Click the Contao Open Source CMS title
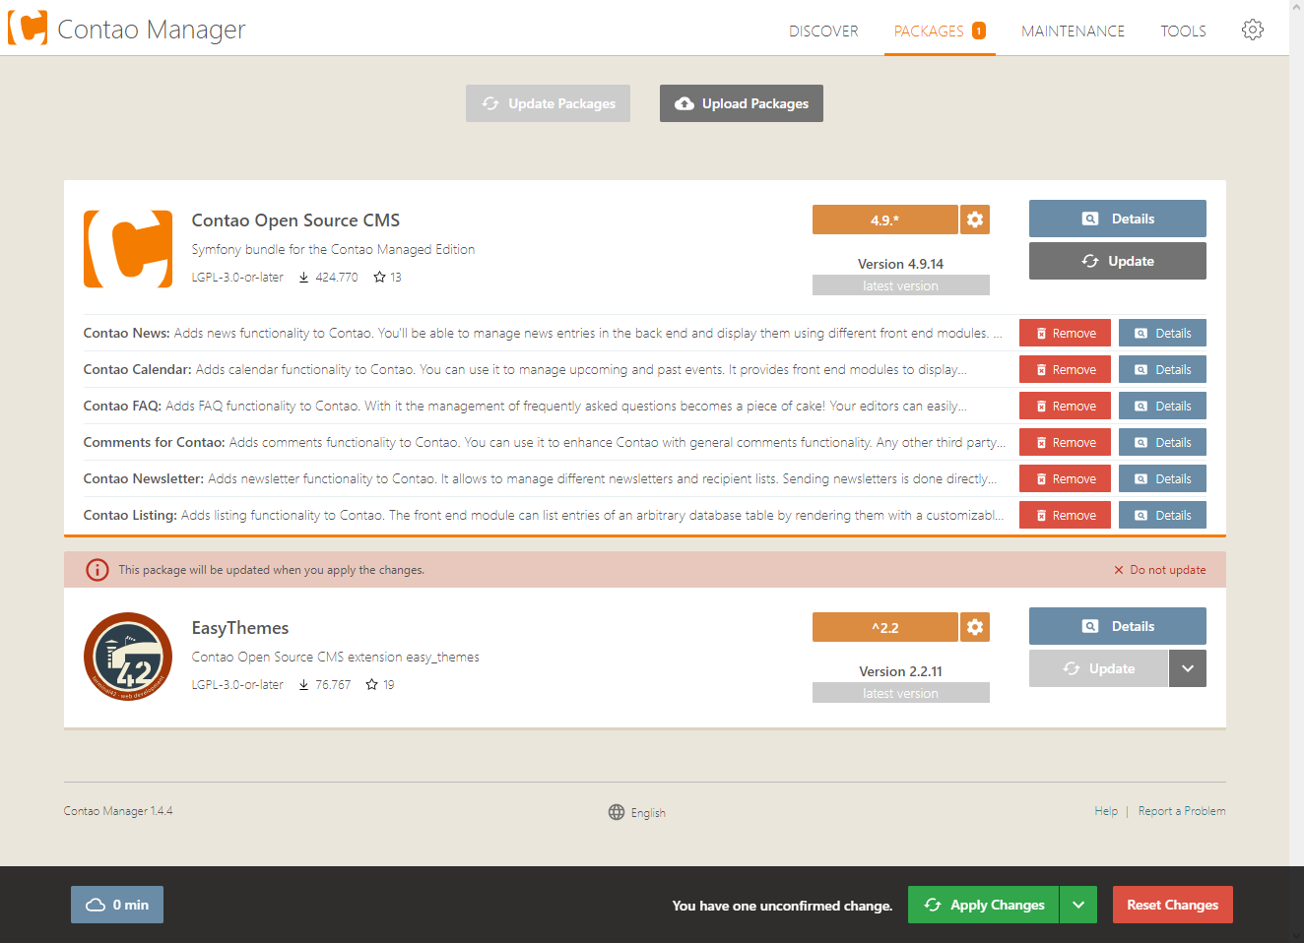This screenshot has height=943, width=1304. tap(295, 220)
